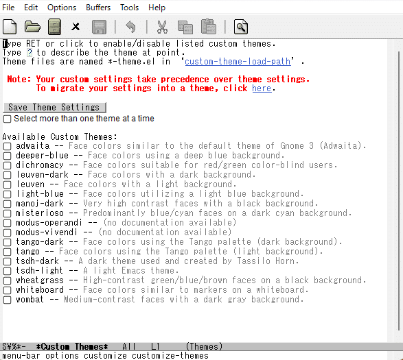403x360 pixels.
Task: Click the Paste clipboard icon
Action: [x=208, y=27]
